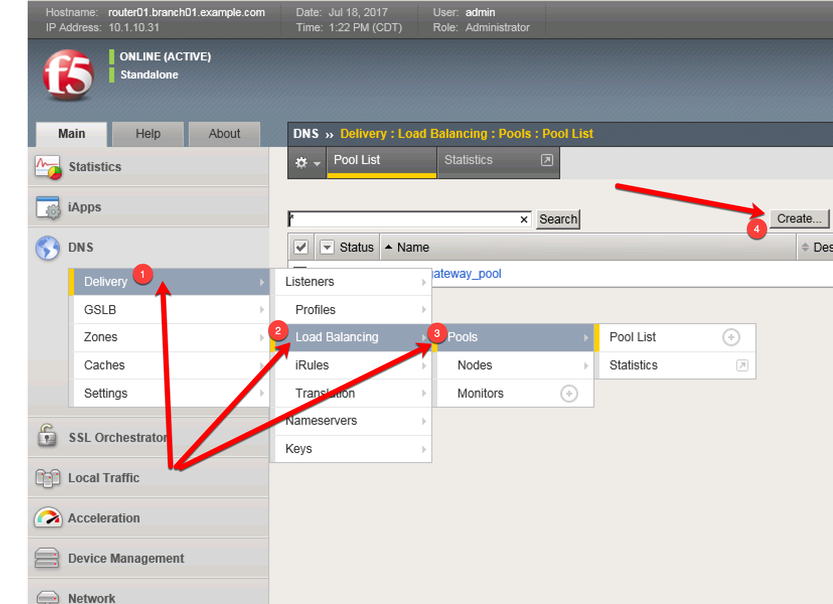Open the Acceleration section
Screen dimensions: 833x604
click(x=148, y=518)
